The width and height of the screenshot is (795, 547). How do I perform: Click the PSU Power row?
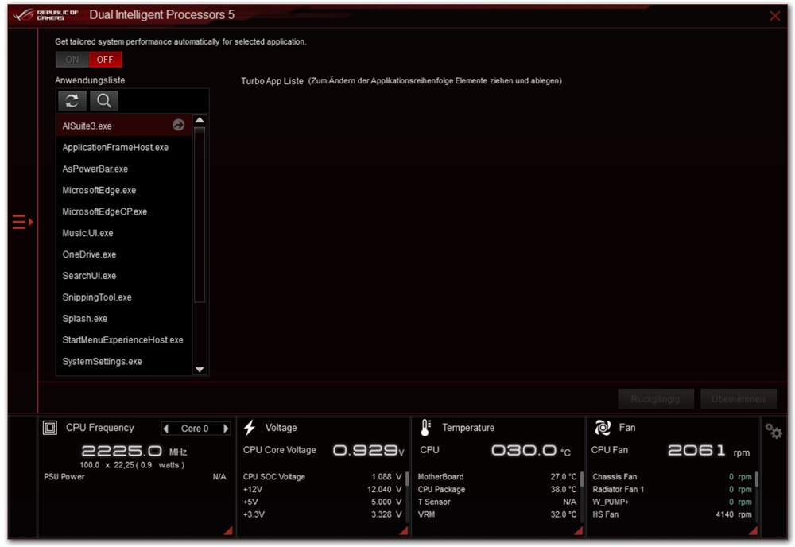135,476
